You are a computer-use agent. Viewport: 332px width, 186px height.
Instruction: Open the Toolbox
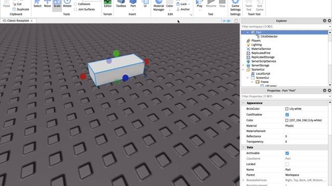pyautogui.click(x=121, y=4)
